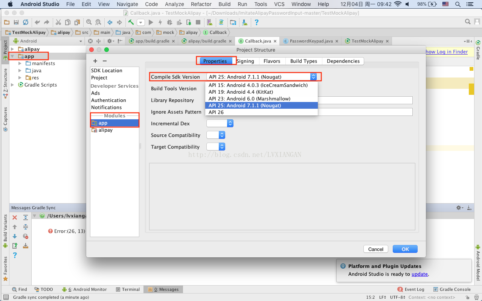Switch to the Signing tab

tap(245, 61)
